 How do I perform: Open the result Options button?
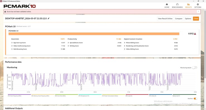click(x=188, y=19)
